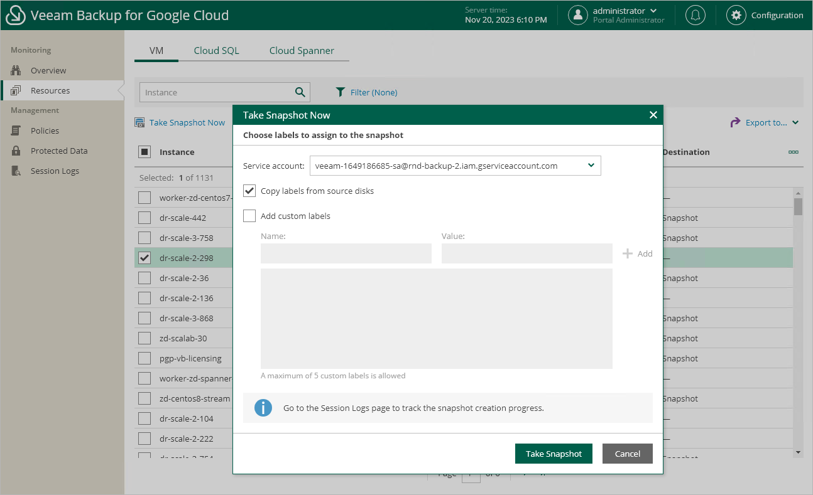Enable Add custom labels checkbox
Screen dimensions: 813x495
[x=249, y=216]
